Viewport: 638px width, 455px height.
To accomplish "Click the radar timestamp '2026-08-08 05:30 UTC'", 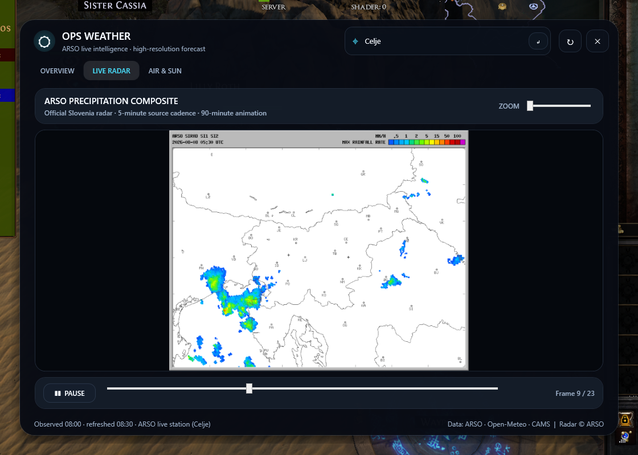I will tap(198, 142).
